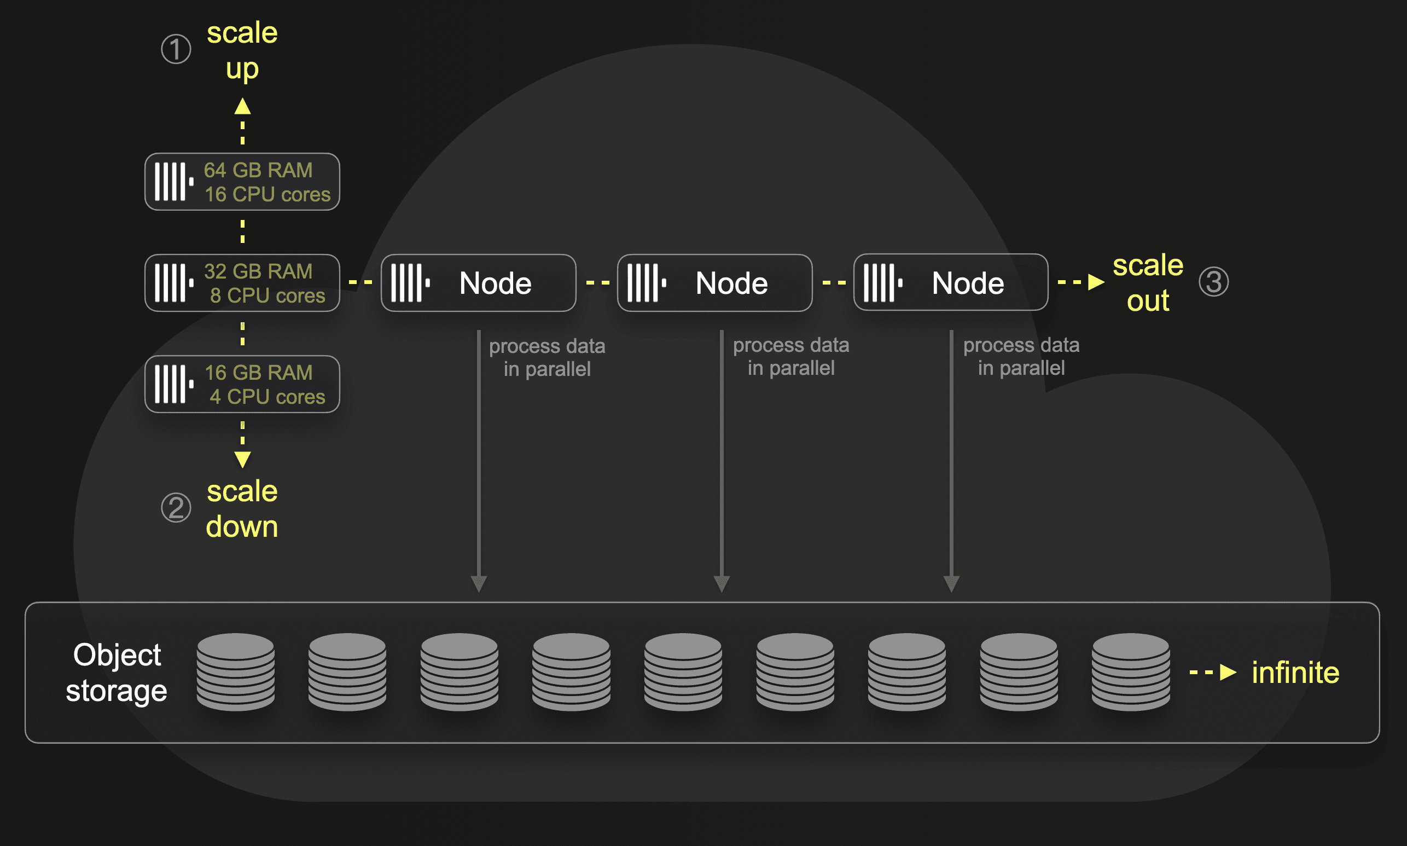Click the 'Node' text in the rightmost Node box
This screenshot has width=1407, height=846.
coord(968,283)
